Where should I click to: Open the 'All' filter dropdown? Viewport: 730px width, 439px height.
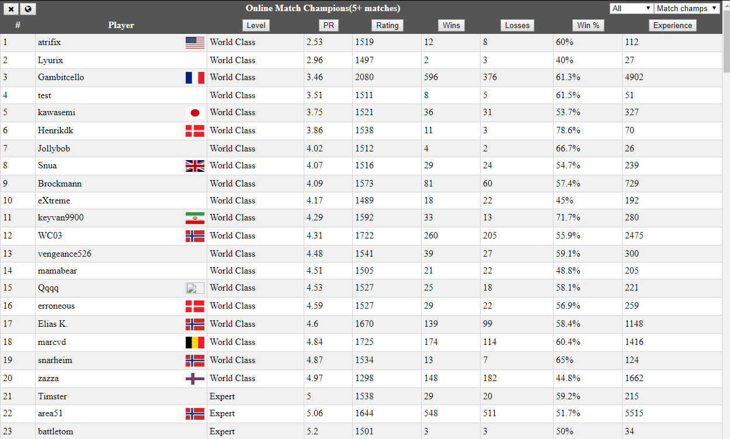tap(631, 8)
